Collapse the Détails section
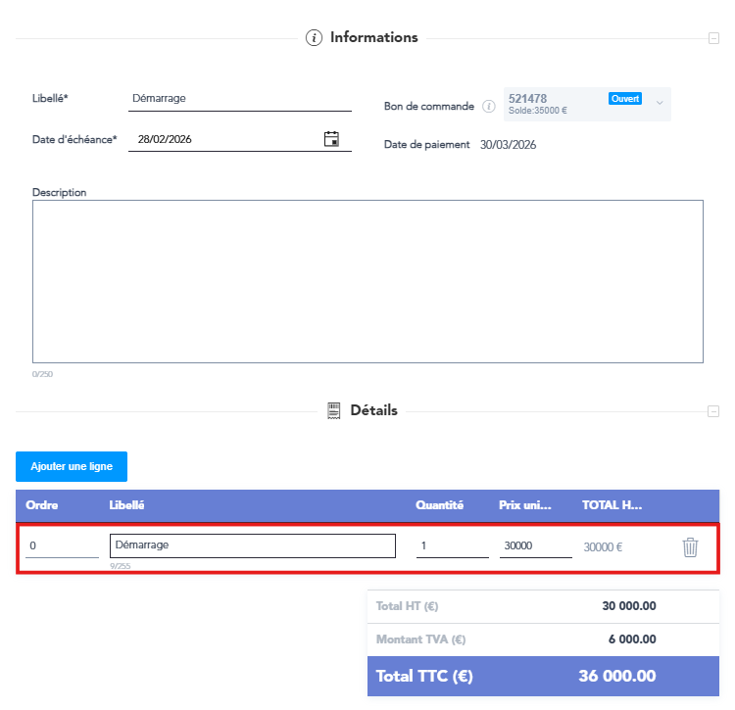The height and width of the screenshot is (710, 735). 713,411
